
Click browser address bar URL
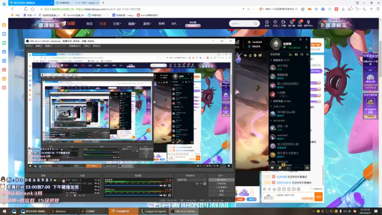point(108,9)
